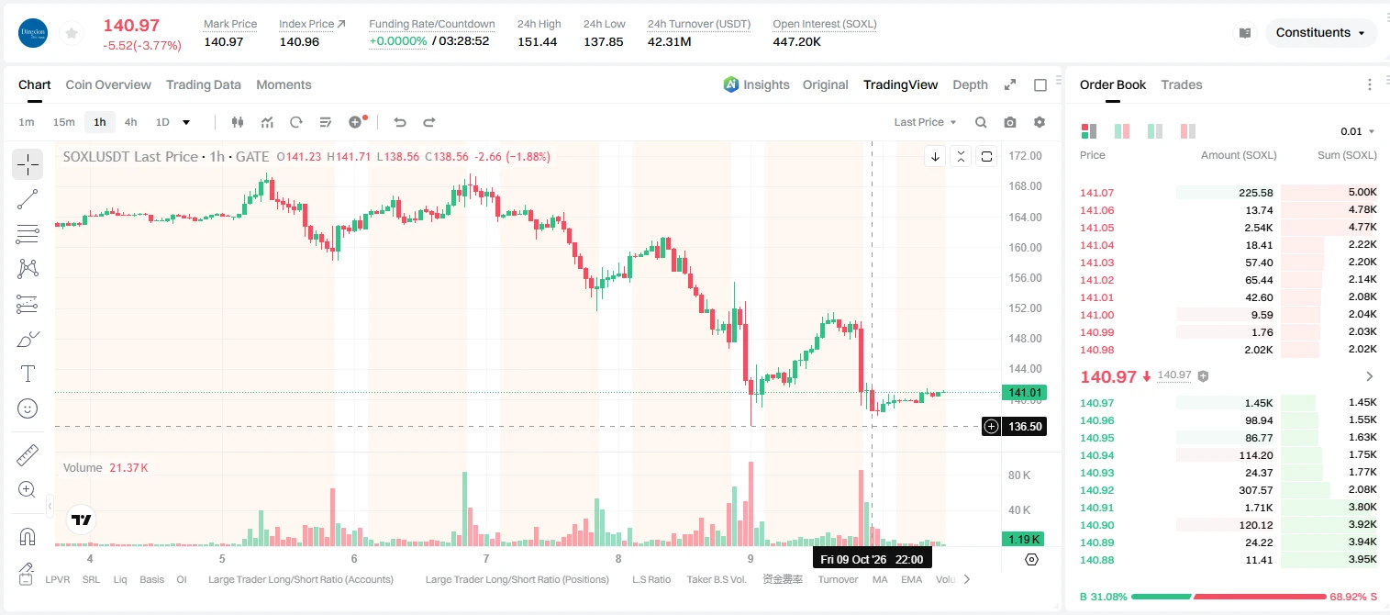Screen dimensions: 1390x615
Task: Switch chart view to Depth
Action: (970, 84)
